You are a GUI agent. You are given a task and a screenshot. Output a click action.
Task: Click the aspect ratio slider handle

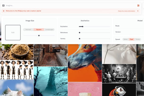39,35
